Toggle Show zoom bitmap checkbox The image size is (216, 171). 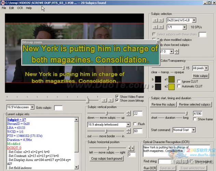coord(117,100)
